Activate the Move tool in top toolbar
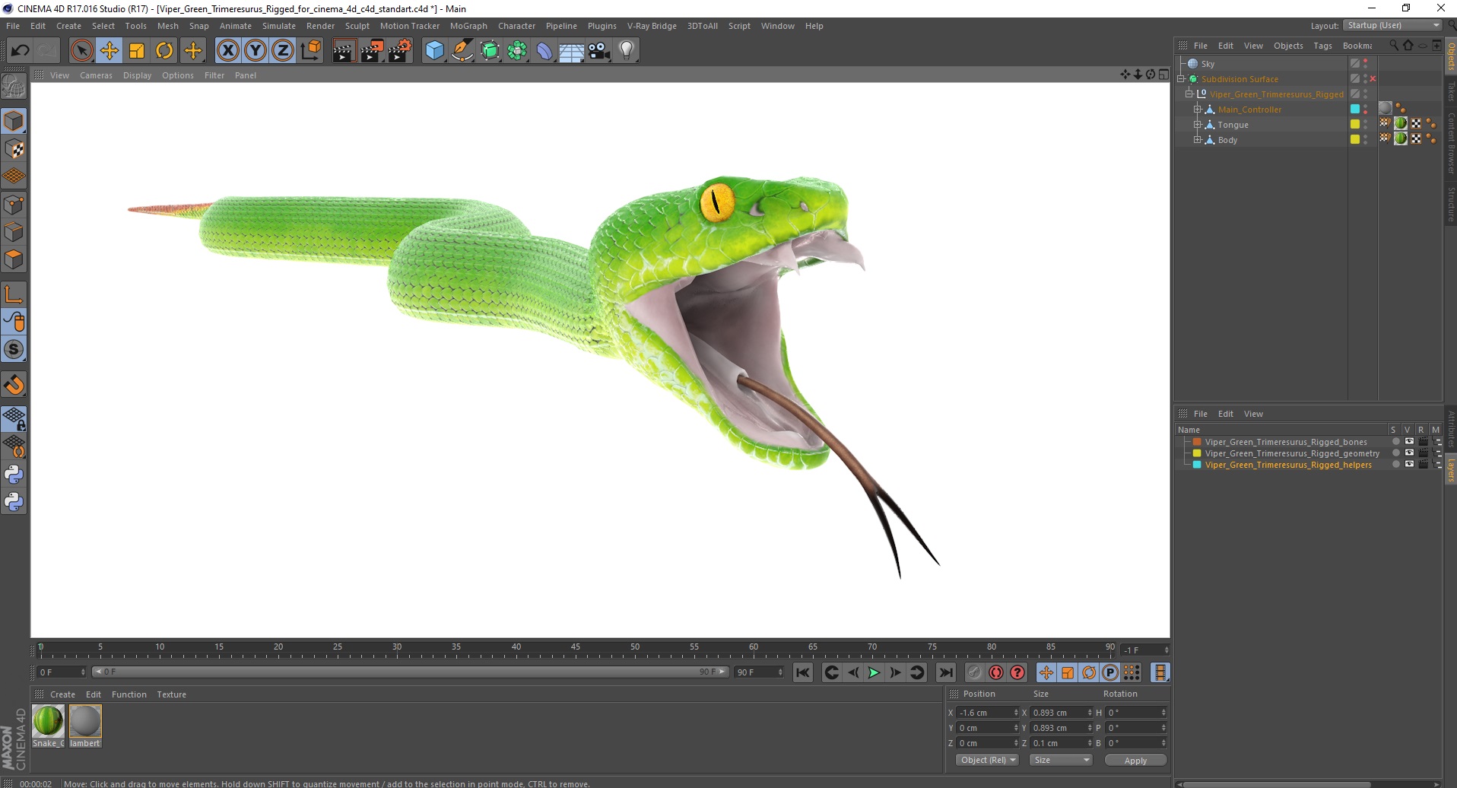The image size is (1457, 788). tap(110, 51)
